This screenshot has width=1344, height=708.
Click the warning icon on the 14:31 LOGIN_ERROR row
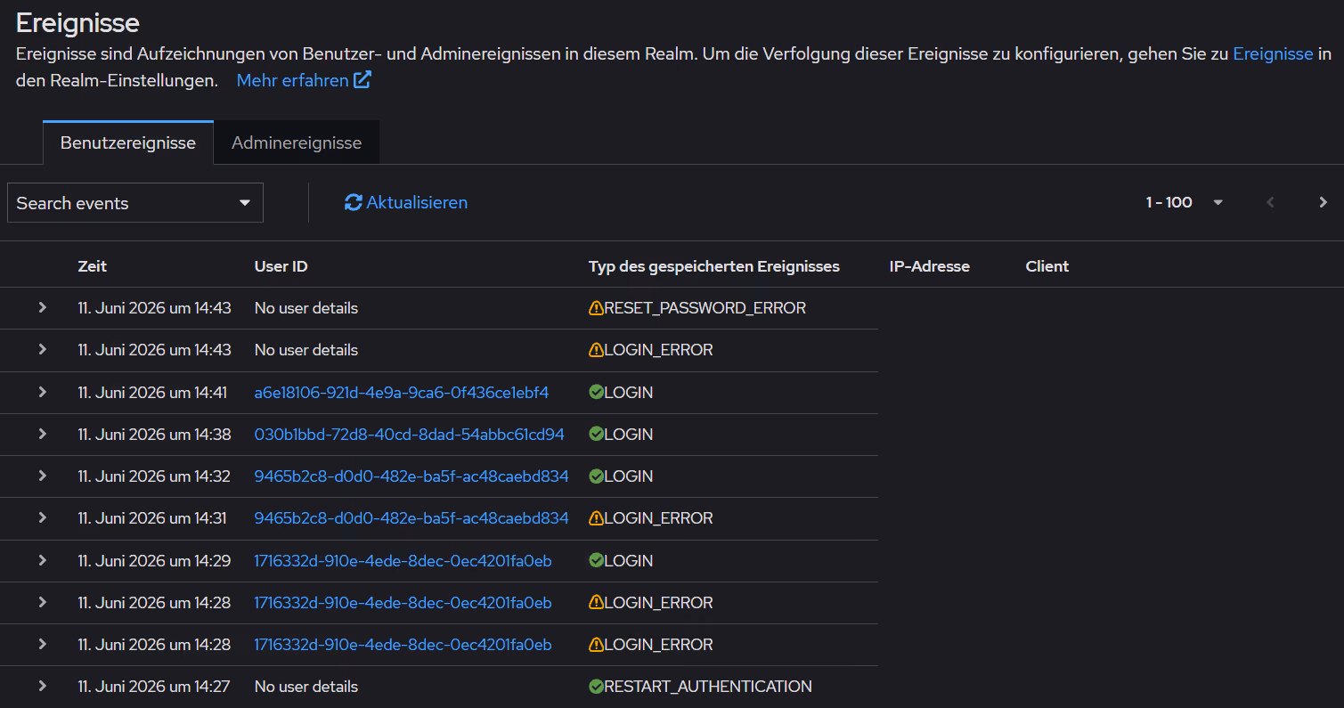click(x=596, y=518)
